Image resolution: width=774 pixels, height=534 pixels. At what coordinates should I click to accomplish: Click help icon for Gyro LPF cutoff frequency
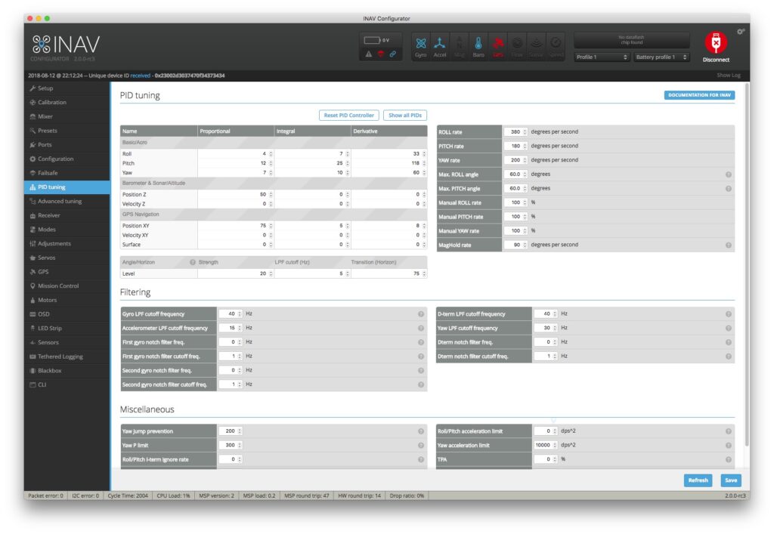click(421, 313)
